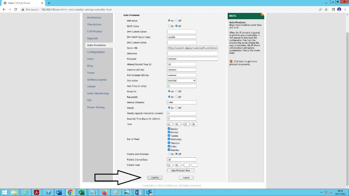The width and height of the screenshot is (349, 196).
Task: Click the Auto Provision Now button
Action: coord(180,170)
